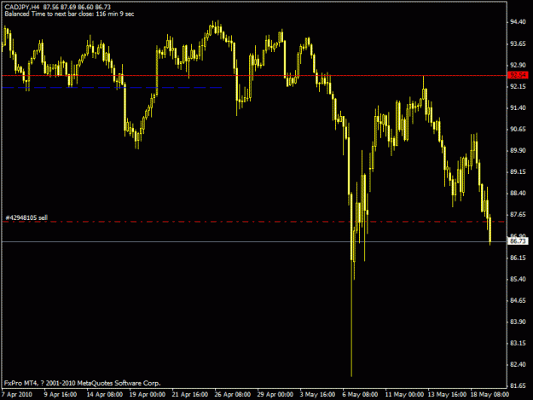Click the 81.65 price scale label
This screenshot has height=400, width=533.
[518, 386]
